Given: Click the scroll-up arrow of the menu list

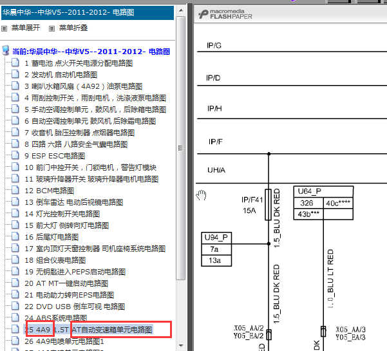Looking at the screenshot, I should click(181, 10).
